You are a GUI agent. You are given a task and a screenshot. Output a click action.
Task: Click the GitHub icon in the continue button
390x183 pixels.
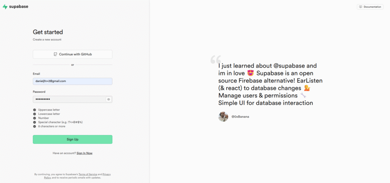pyautogui.click(x=55, y=54)
